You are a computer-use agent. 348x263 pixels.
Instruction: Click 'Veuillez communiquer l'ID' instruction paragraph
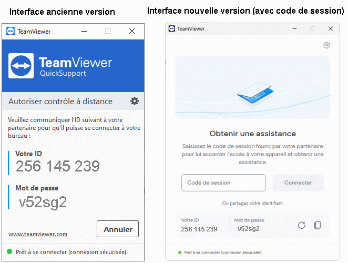click(74, 128)
